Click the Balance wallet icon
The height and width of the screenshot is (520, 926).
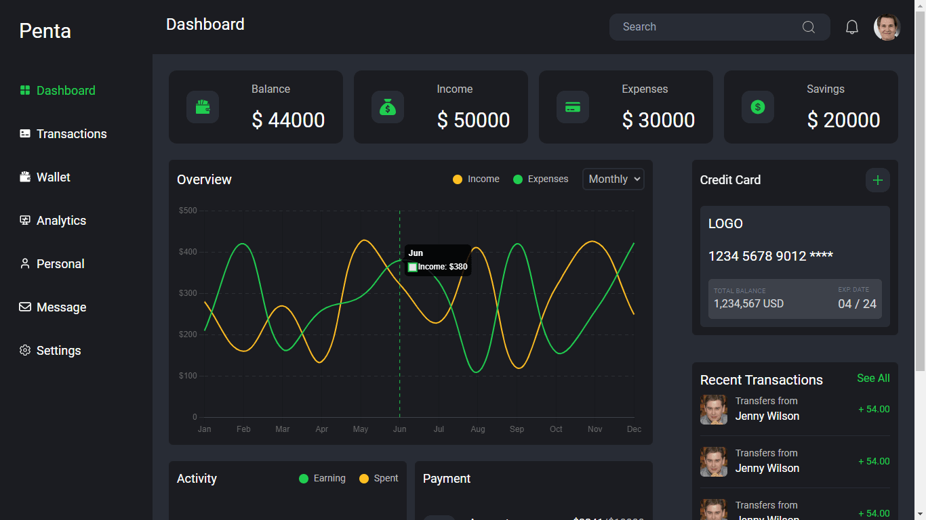(203, 107)
